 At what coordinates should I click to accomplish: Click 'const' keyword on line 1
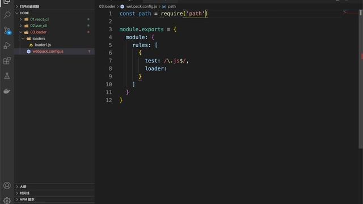(x=127, y=14)
